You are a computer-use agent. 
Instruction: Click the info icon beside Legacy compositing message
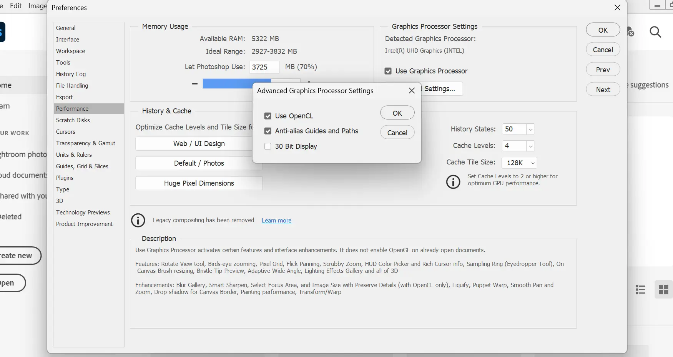(x=138, y=220)
